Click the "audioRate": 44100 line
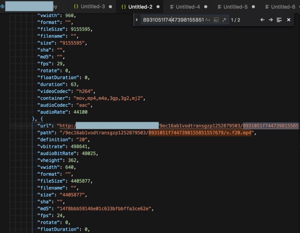 point(62,112)
